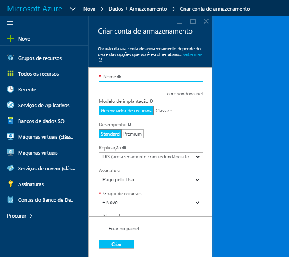Click the green plus Novo icon
The image size is (289, 257).
pyautogui.click(x=11, y=39)
